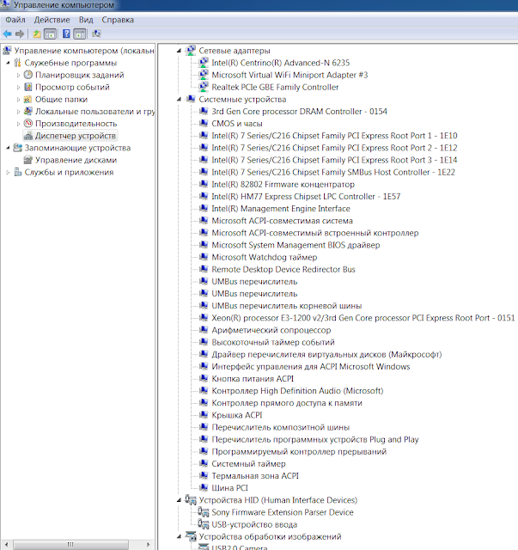Click the Show/Hide action pane toolbar icon
Viewport: 518px width, 550px height.
(80, 34)
